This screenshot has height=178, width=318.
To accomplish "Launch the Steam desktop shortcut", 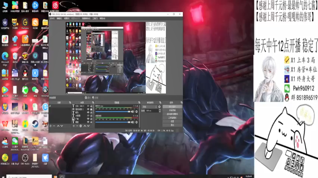I will [35, 125].
